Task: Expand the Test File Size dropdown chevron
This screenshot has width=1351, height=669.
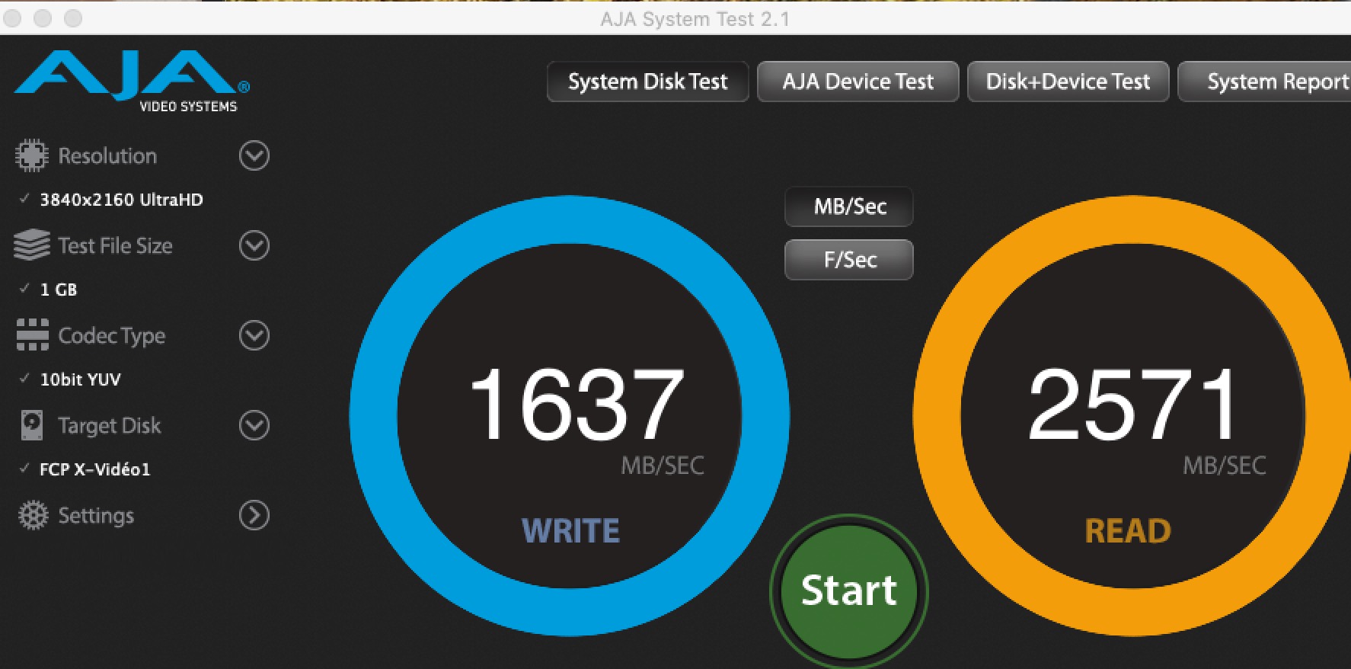Action: (254, 245)
